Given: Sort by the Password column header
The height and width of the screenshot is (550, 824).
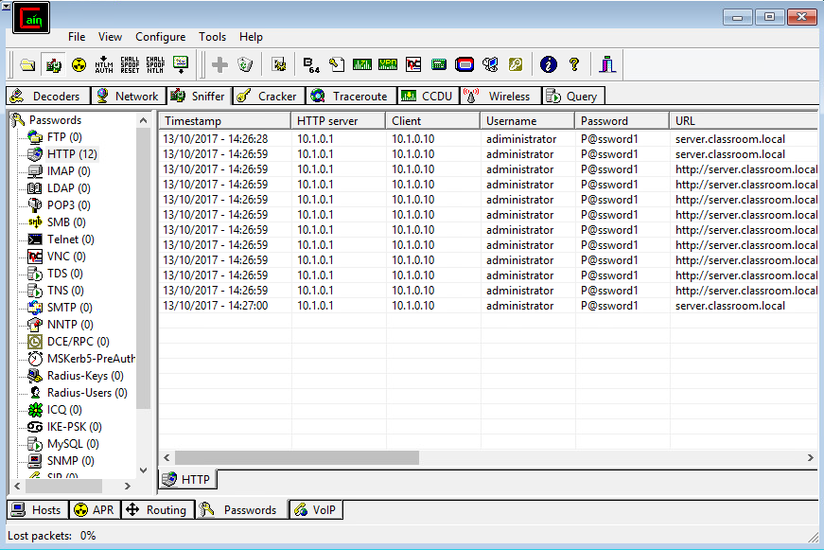Looking at the screenshot, I should point(622,121).
